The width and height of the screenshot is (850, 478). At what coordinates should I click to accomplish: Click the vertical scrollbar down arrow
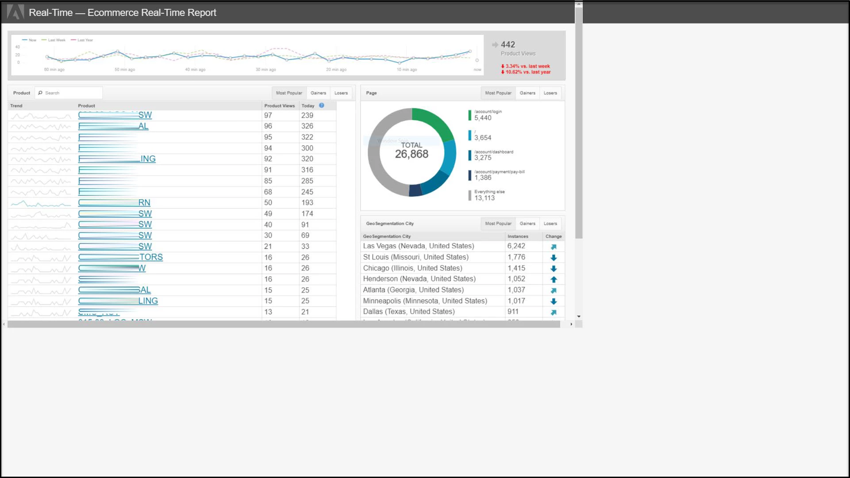click(578, 316)
